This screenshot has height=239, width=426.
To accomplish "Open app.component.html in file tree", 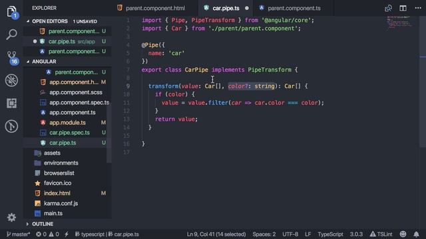I will (x=67, y=82).
